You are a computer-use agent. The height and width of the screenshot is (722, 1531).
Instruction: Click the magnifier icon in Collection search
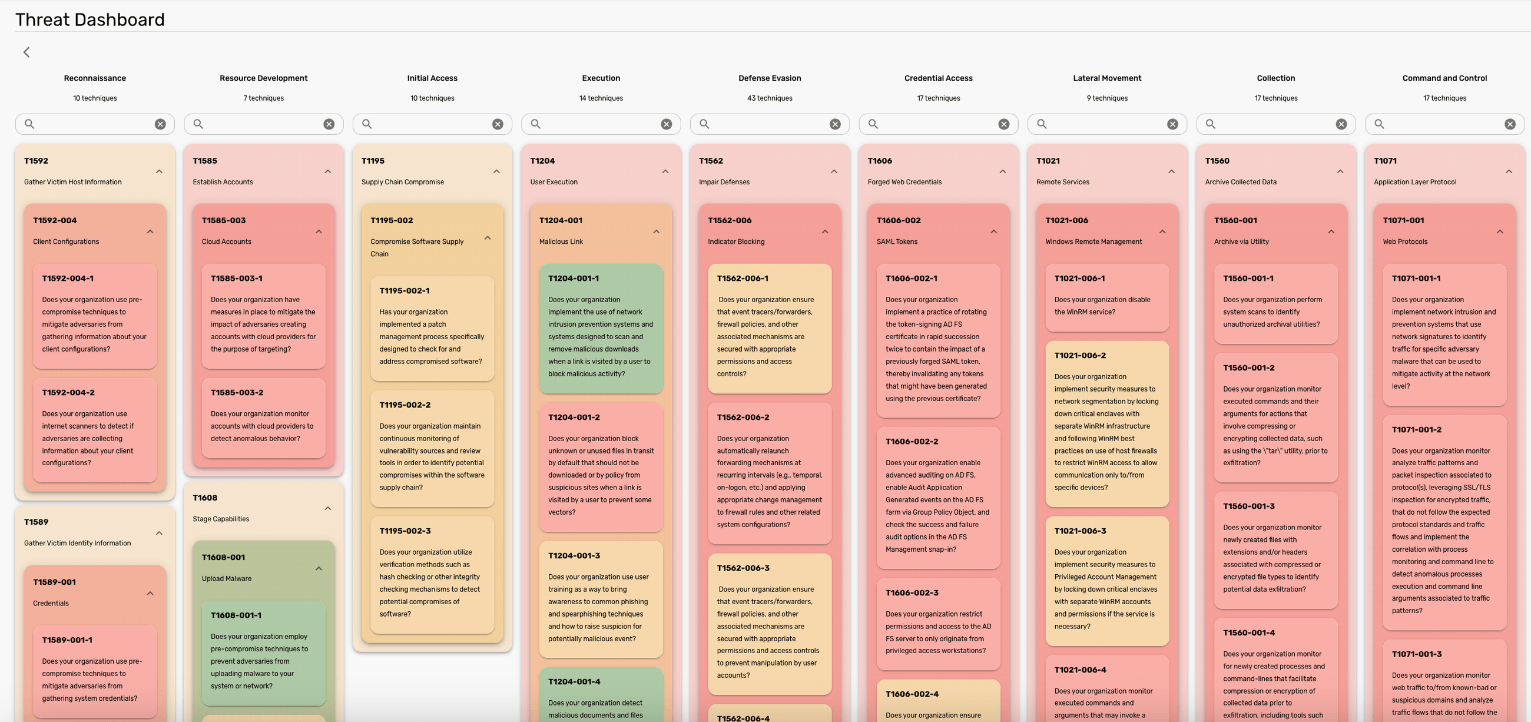pyautogui.click(x=1211, y=124)
